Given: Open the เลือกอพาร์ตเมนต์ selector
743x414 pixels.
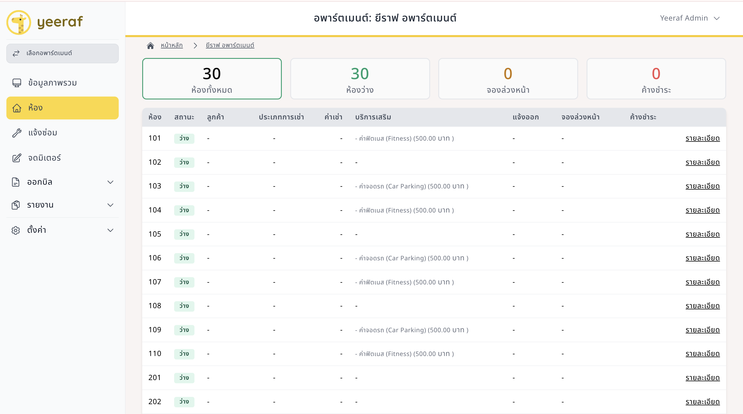Looking at the screenshot, I should 62,53.
